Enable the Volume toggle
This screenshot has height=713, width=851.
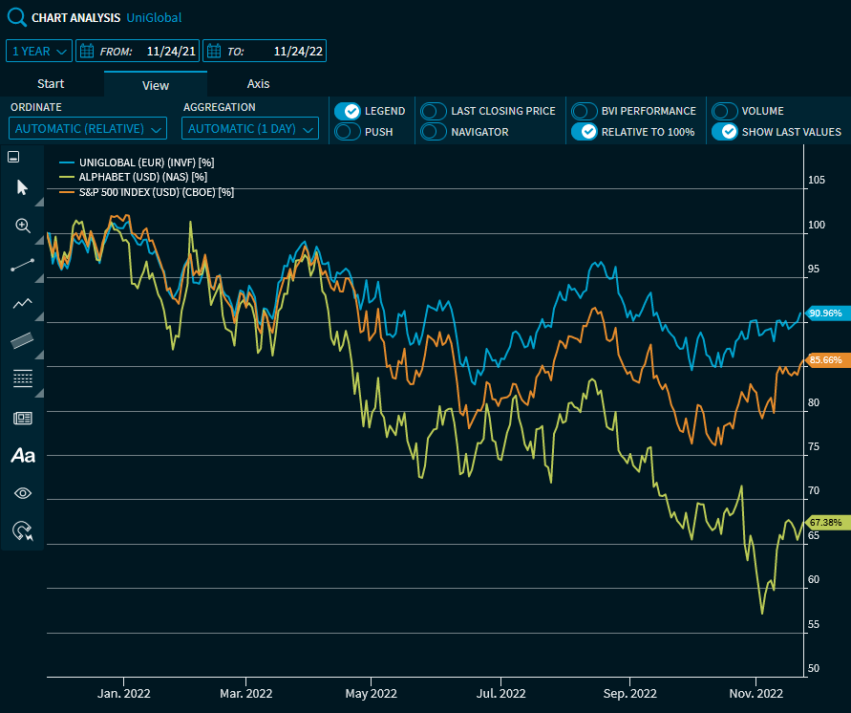coord(725,111)
